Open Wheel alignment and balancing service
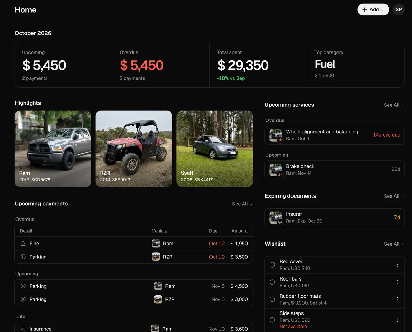 click(335, 135)
